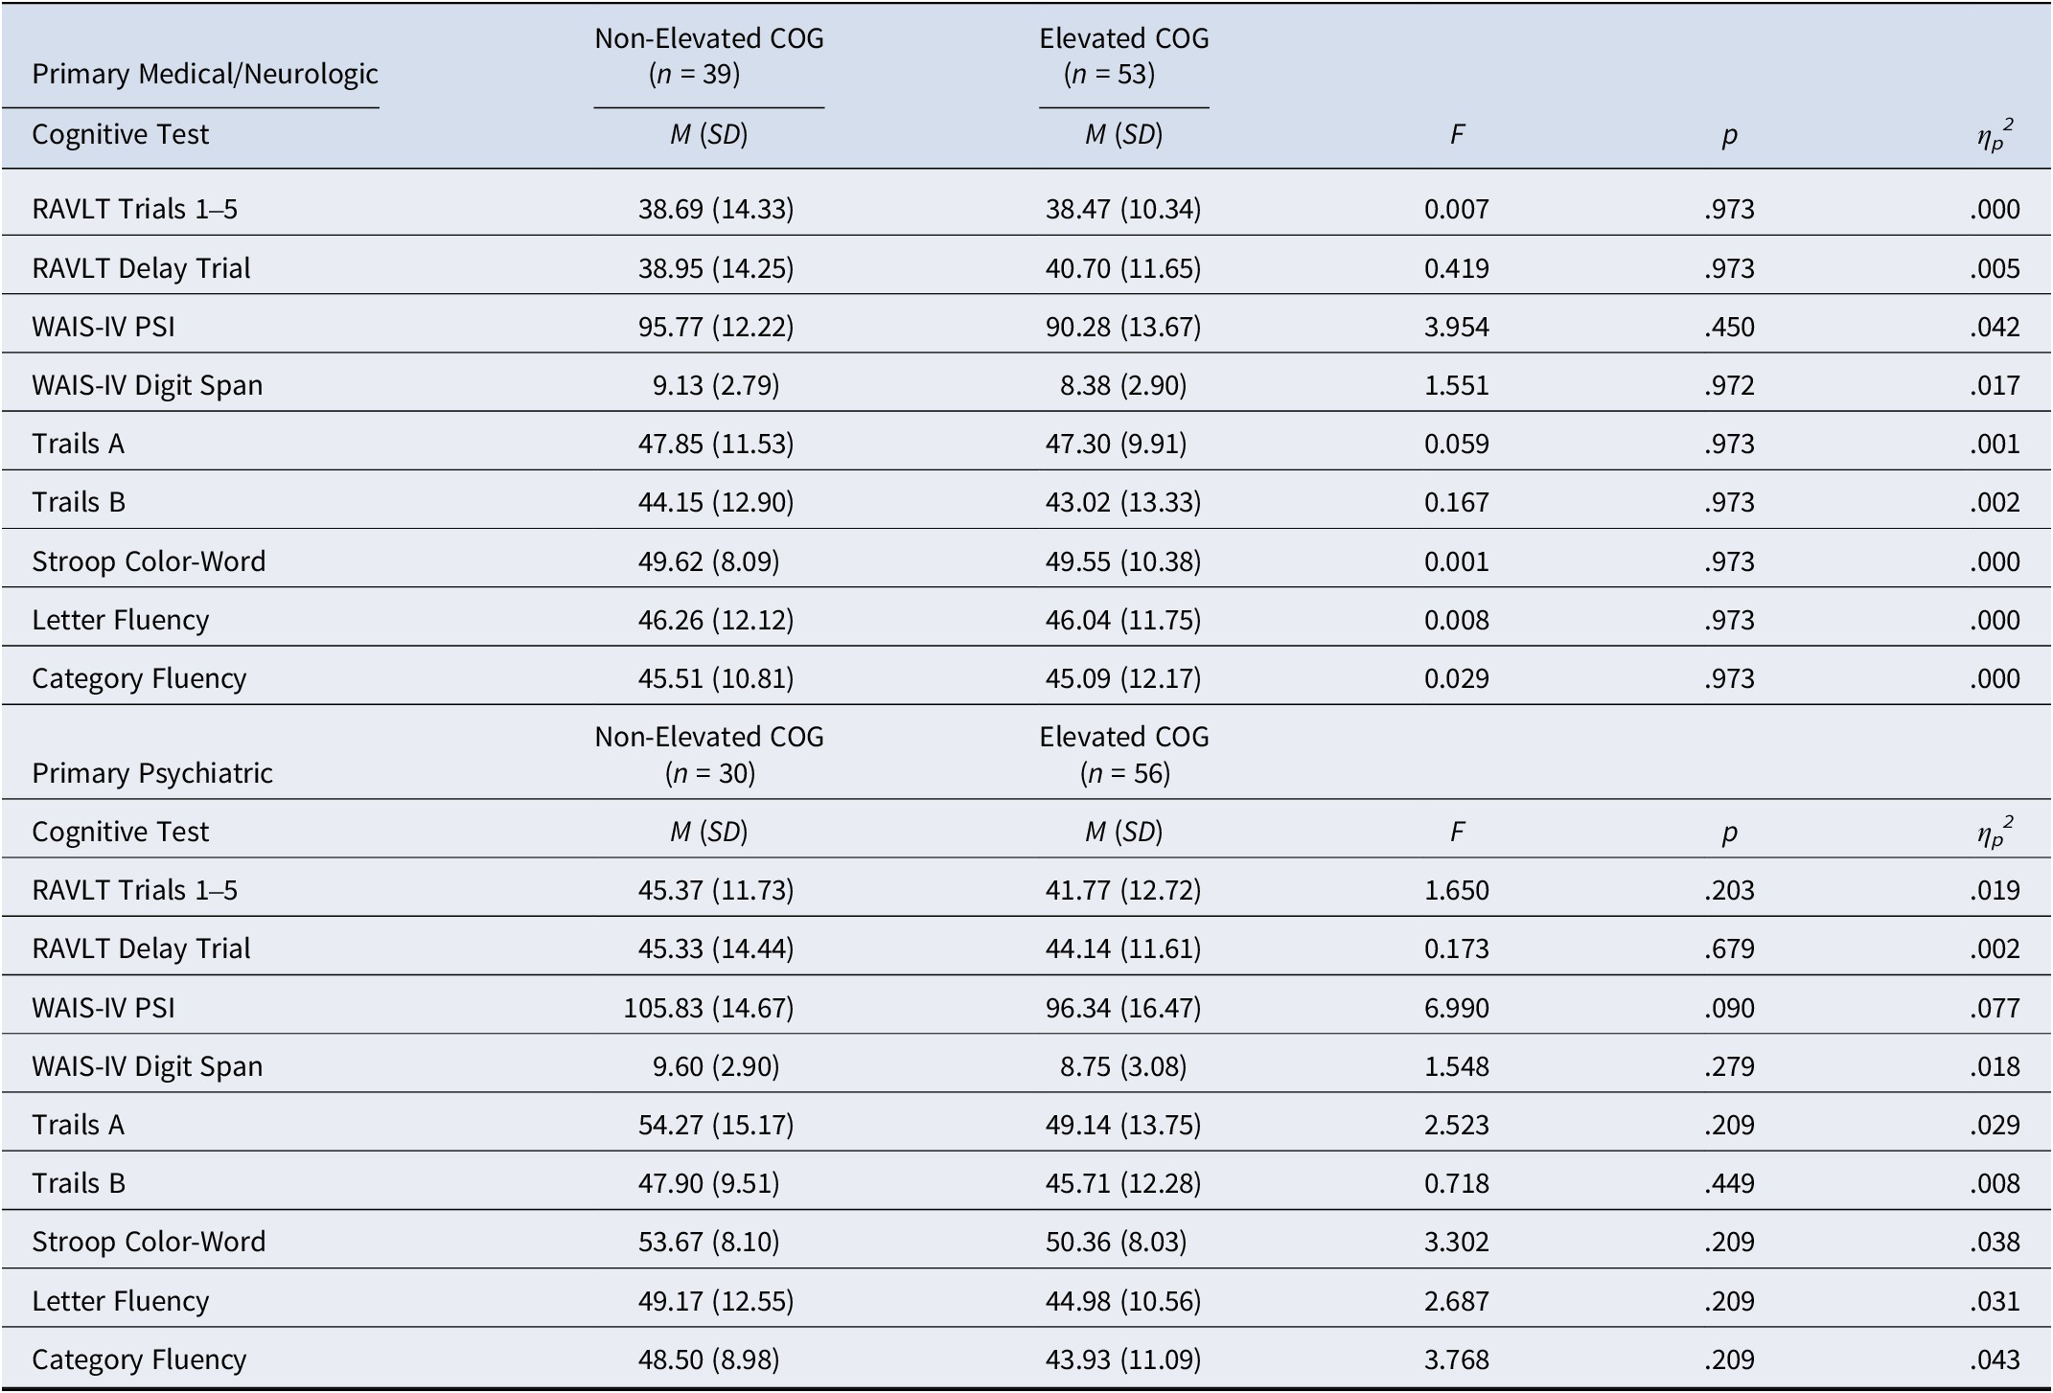
Task: Click value 48.50 (8.98)
Action: 709,1359
